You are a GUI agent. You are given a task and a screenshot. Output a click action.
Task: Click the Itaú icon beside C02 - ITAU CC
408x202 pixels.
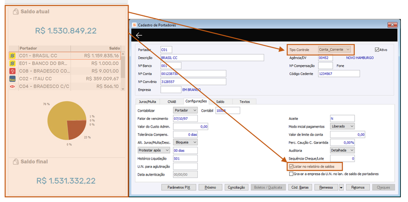pos(12,79)
